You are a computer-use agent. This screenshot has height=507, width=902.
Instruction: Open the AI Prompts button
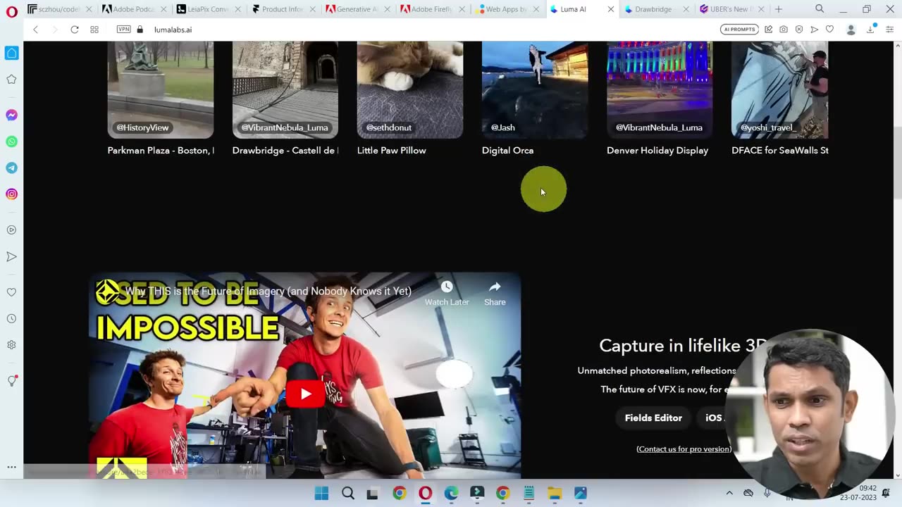[x=739, y=30]
